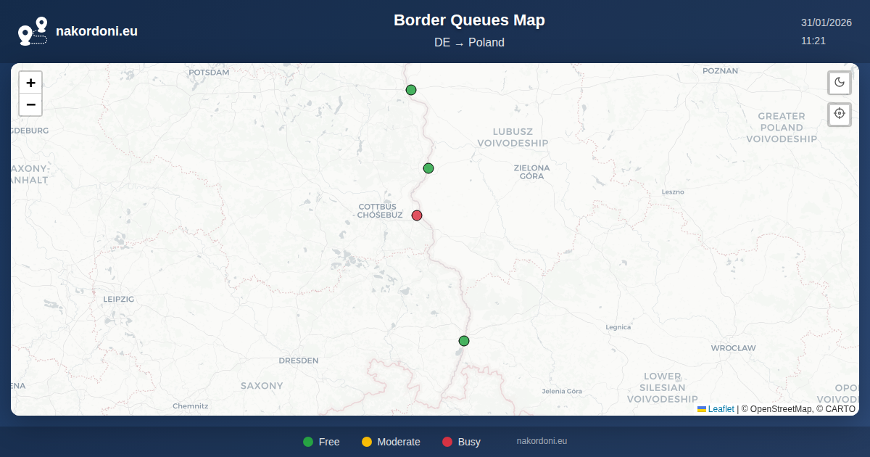Click the green Free legend dot
The height and width of the screenshot is (457, 870).
coord(308,442)
